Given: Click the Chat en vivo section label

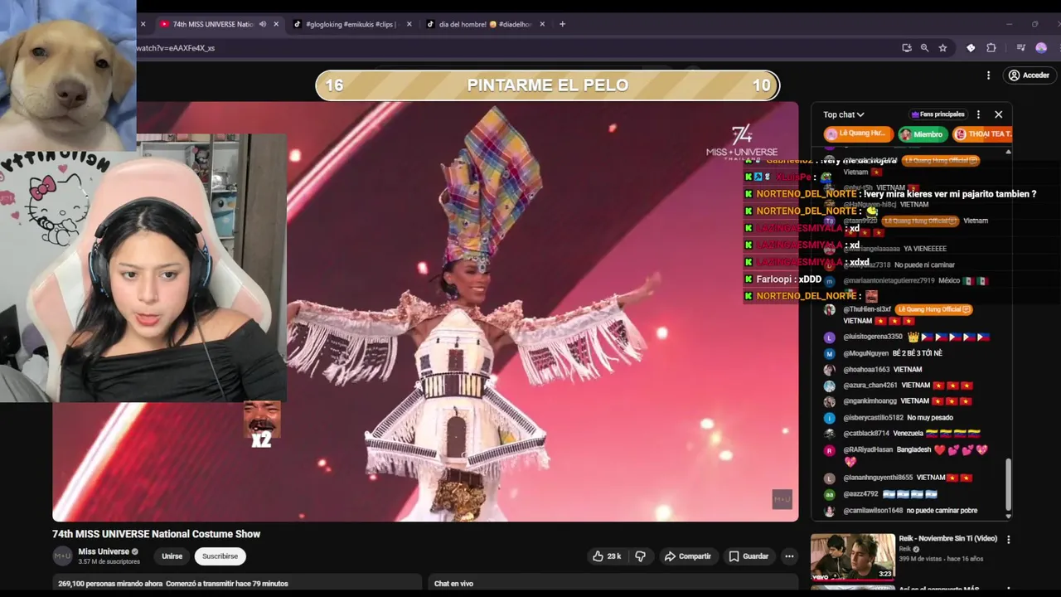Looking at the screenshot, I should point(453,584).
